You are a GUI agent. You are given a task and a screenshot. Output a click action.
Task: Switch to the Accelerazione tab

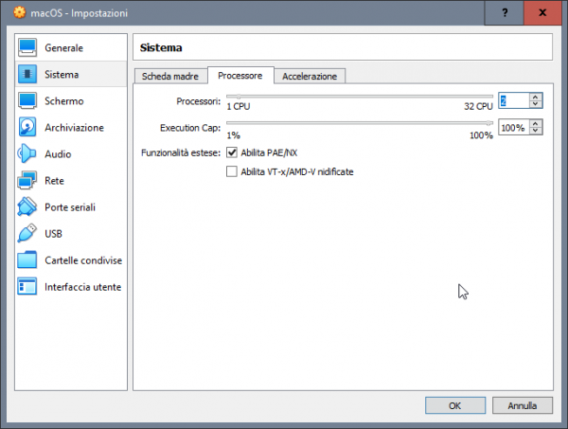pyautogui.click(x=310, y=76)
